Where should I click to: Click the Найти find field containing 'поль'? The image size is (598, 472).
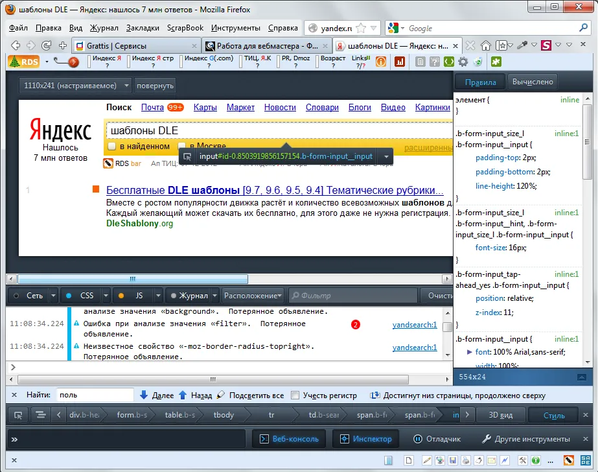click(95, 395)
